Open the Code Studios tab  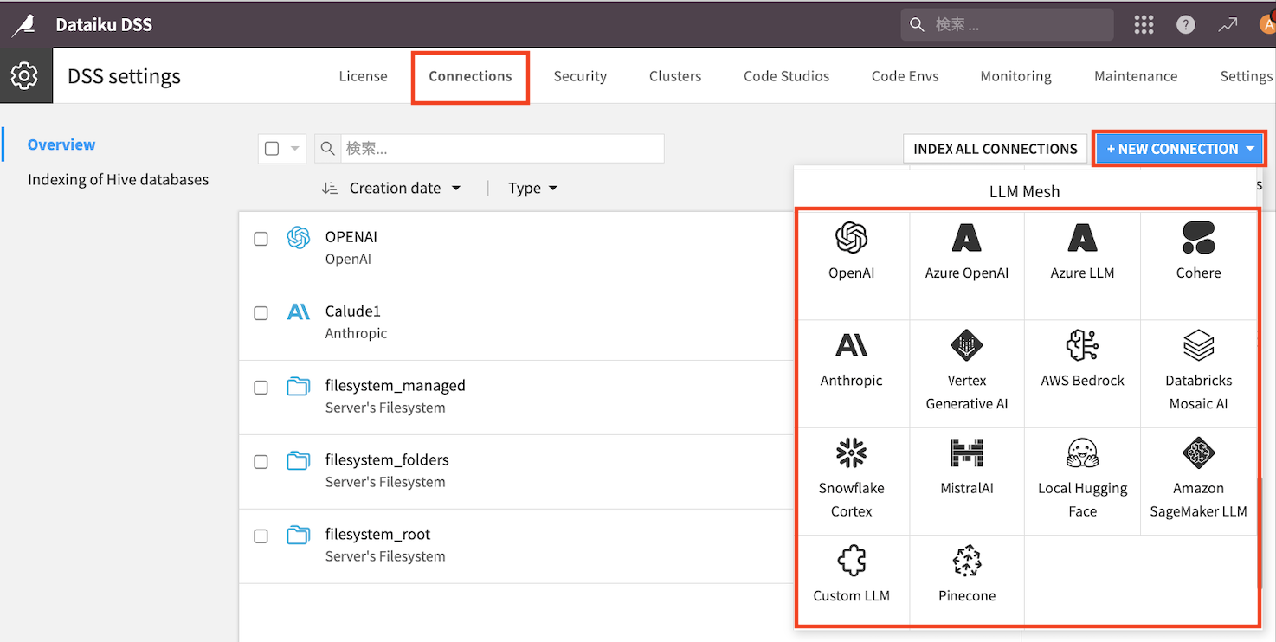tap(786, 76)
